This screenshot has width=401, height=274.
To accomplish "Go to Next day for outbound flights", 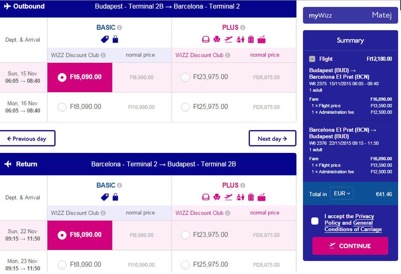I will (x=272, y=139).
